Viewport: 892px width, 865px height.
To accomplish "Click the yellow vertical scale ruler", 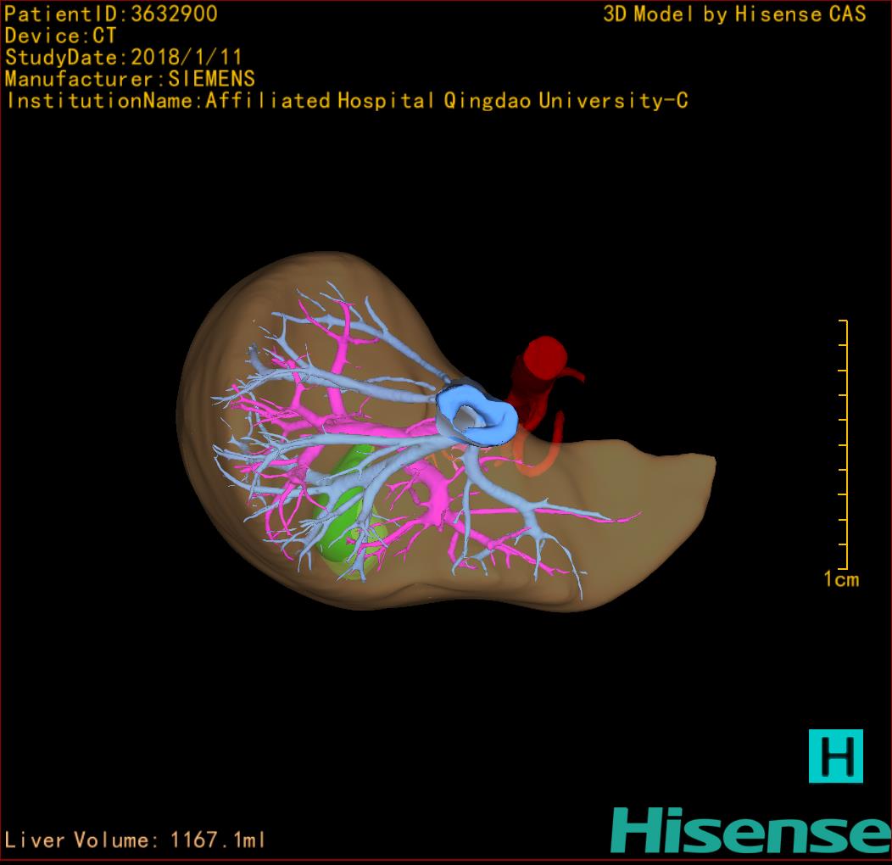I will coord(845,445).
